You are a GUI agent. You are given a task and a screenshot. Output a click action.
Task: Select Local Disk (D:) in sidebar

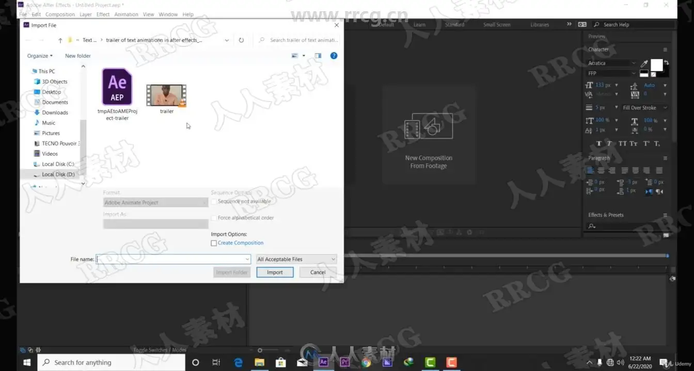tap(54, 174)
